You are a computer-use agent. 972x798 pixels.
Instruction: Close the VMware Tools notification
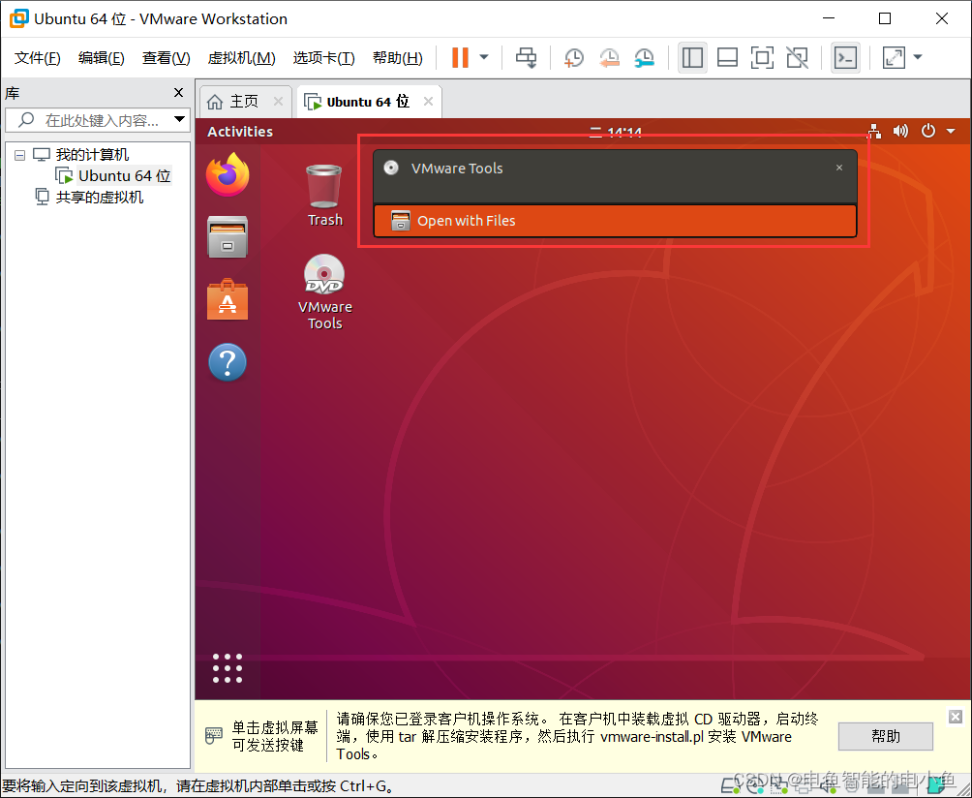(839, 168)
